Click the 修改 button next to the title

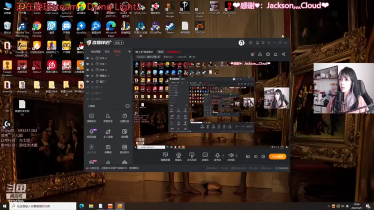pos(161,52)
